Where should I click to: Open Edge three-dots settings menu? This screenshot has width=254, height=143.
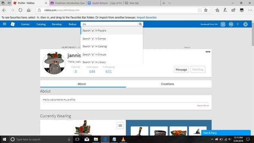click(x=250, y=10)
